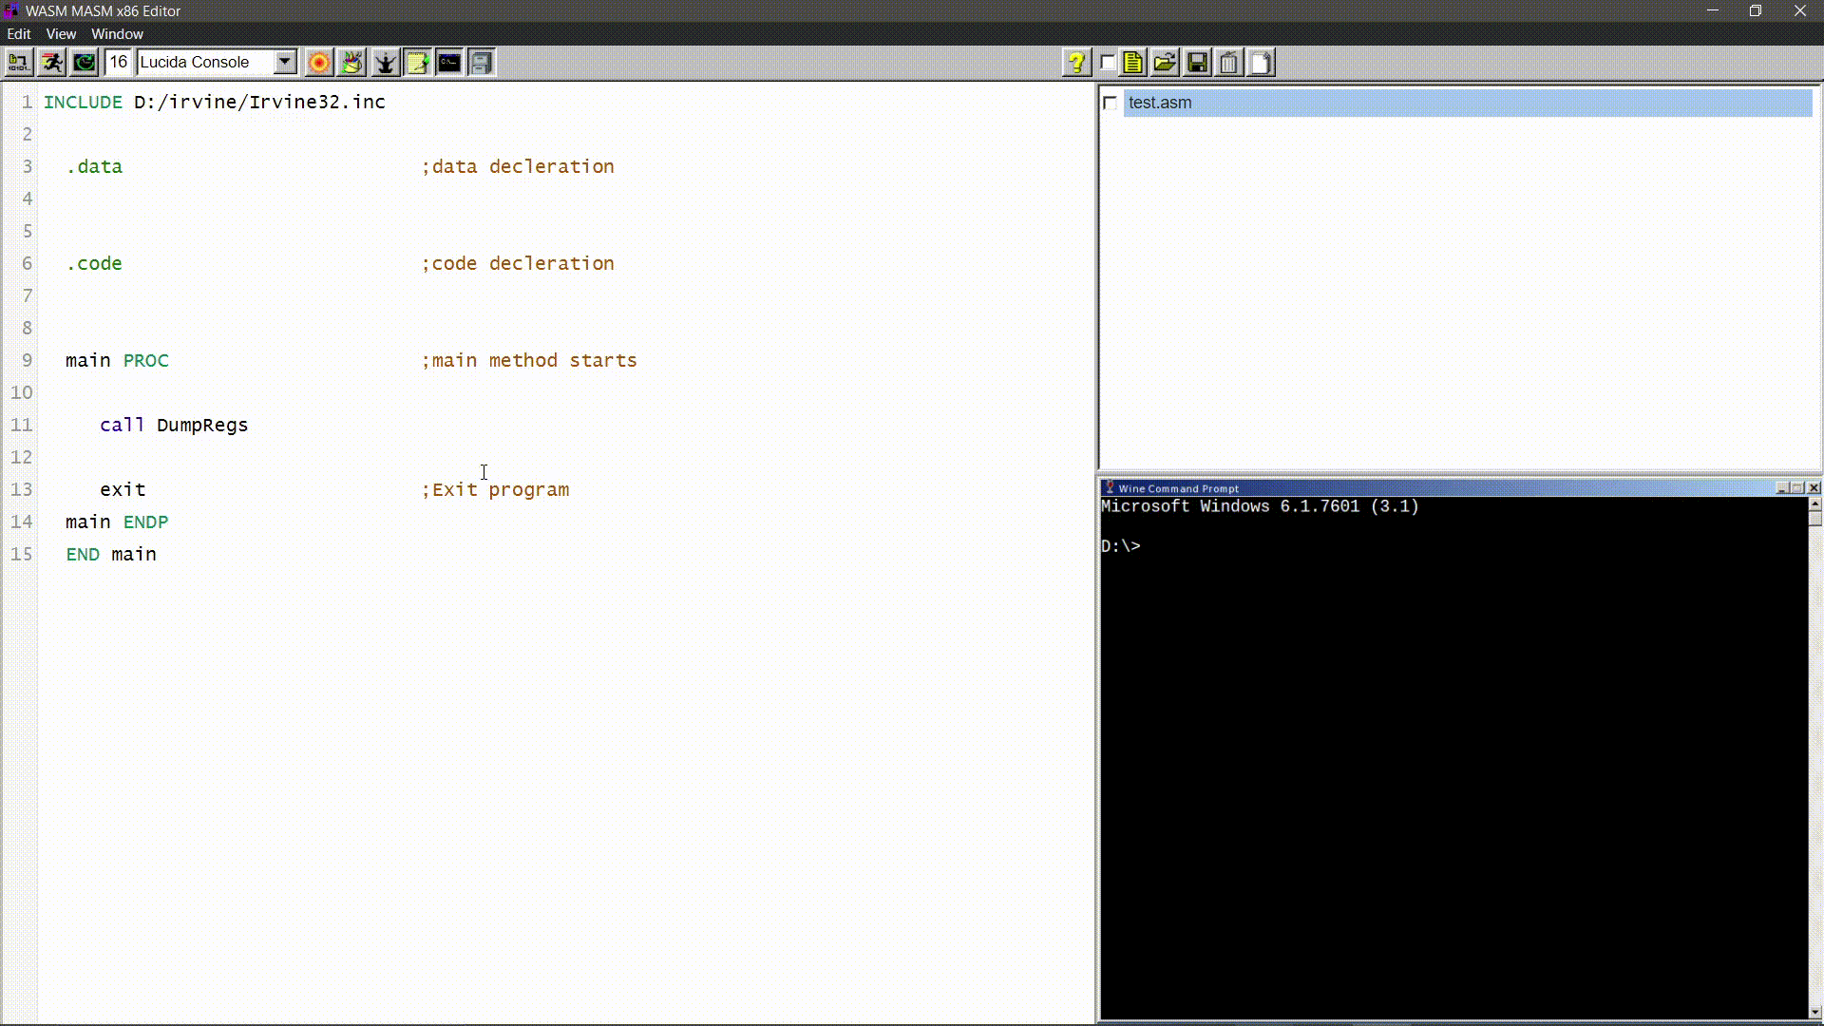Open the Edit menu
Viewport: 1824px width, 1026px height.
pos(19,33)
